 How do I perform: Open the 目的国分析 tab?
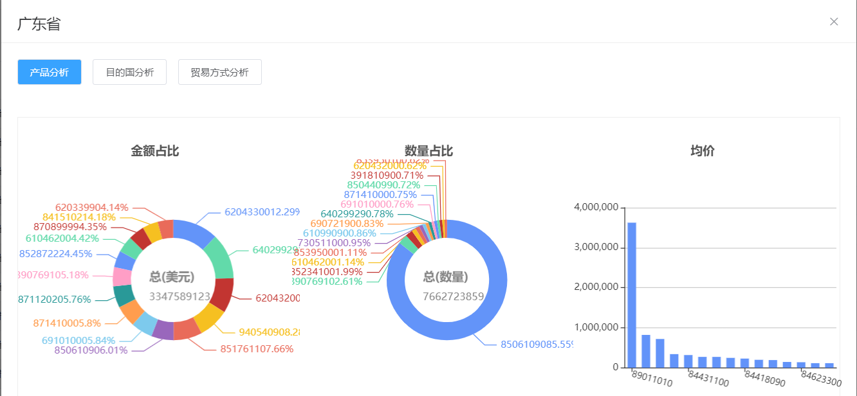(x=130, y=72)
